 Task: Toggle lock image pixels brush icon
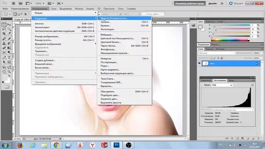(x=214, y=58)
